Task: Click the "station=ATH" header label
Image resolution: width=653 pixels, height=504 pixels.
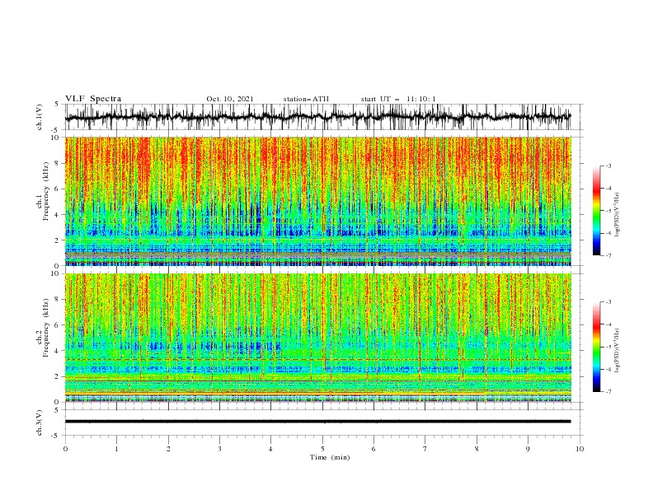Action: tap(306, 99)
